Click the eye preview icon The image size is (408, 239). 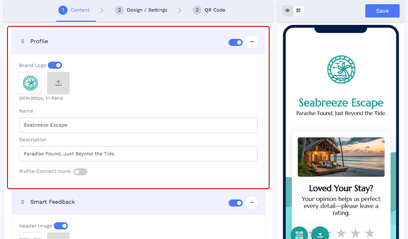click(x=288, y=10)
